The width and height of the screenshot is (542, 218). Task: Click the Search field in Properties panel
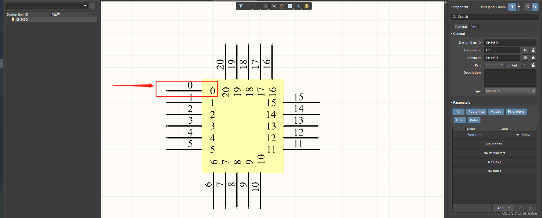click(495, 17)
